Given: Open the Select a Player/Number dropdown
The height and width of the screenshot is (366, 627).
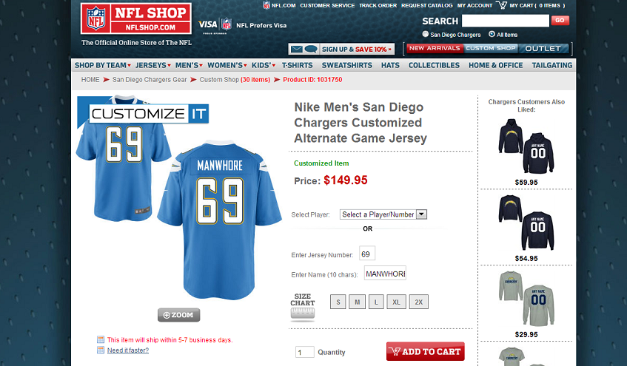Looking at the screenshot, I should click(383, 214).
